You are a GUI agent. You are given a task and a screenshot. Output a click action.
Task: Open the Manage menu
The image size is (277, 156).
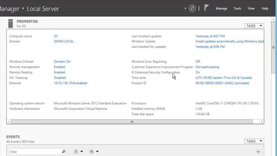click(x=221, y=9)
